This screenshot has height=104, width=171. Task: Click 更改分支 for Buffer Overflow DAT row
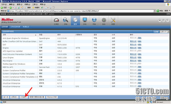coord(133,41)
